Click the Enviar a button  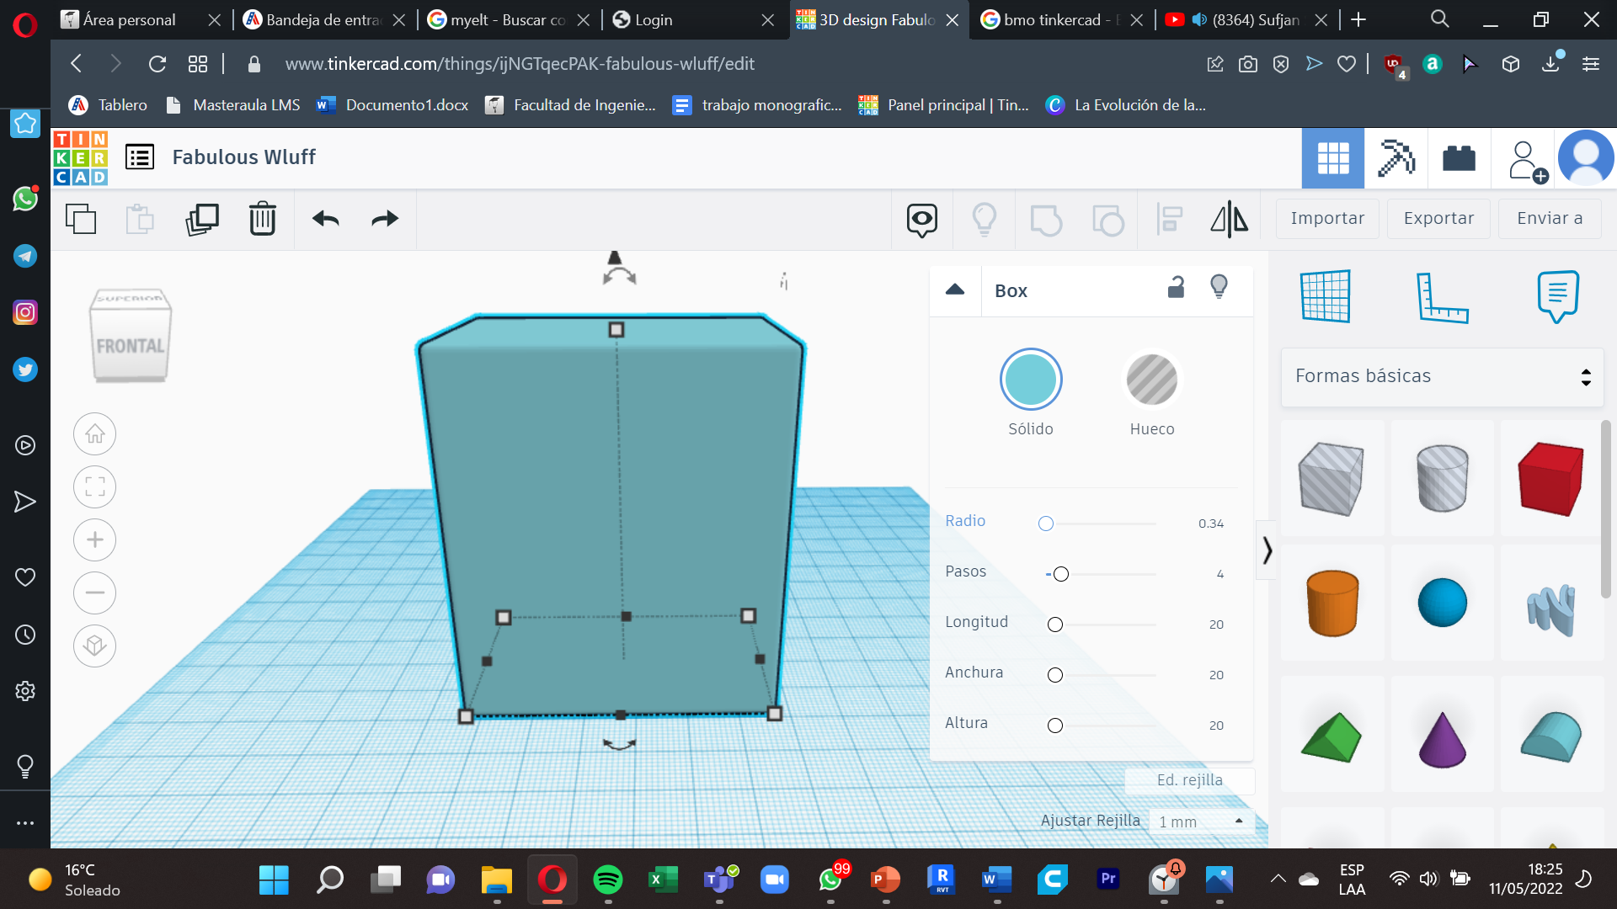1550,219
